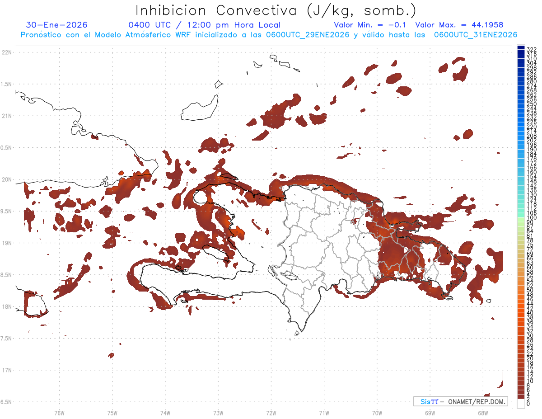Click the '75W' longitude label
The width and height of the screenshot is (542, 419).
coord(112,413)
